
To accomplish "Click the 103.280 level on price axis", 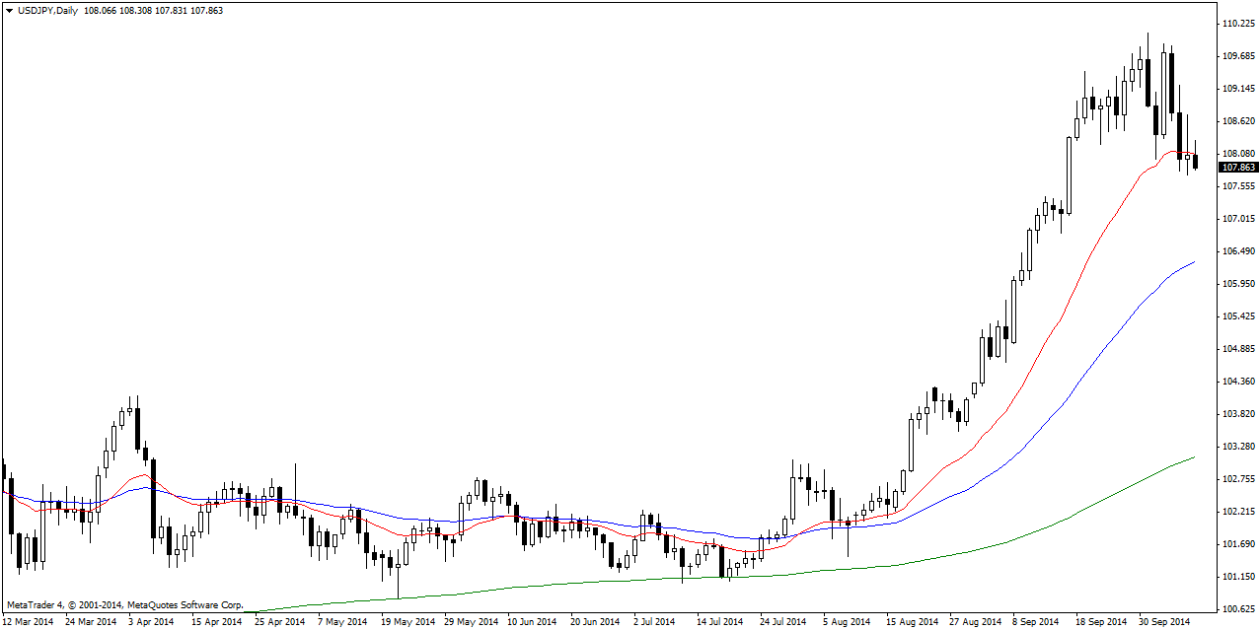I will [1237, 446].
